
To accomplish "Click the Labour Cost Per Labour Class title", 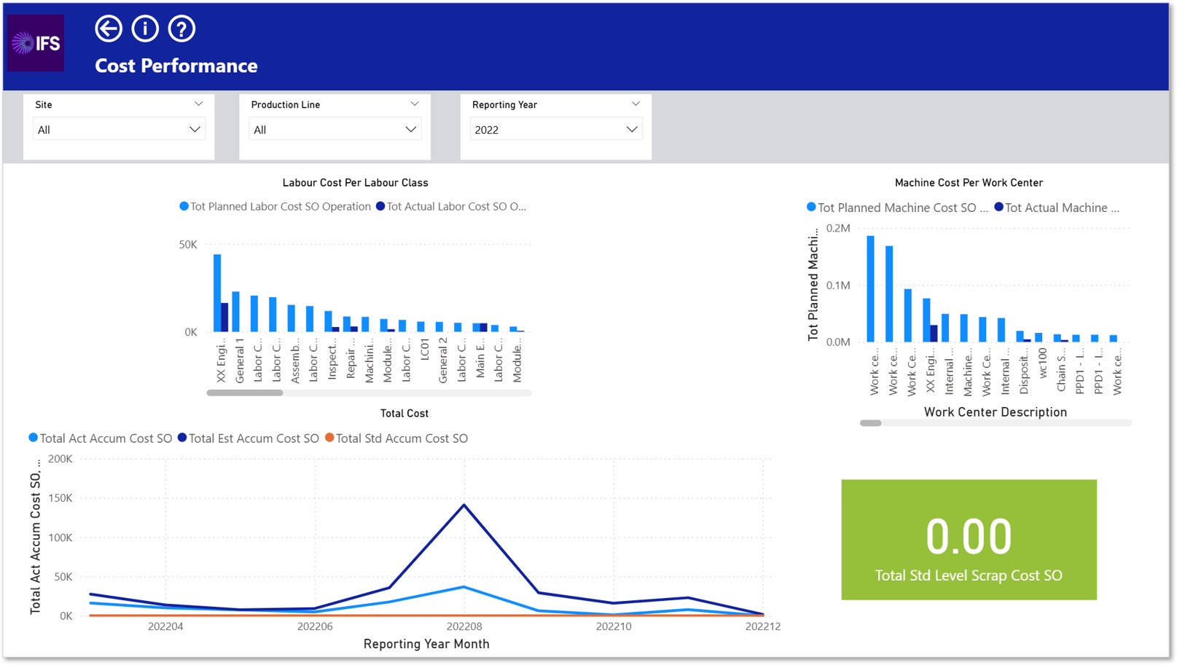I will 355,183.
